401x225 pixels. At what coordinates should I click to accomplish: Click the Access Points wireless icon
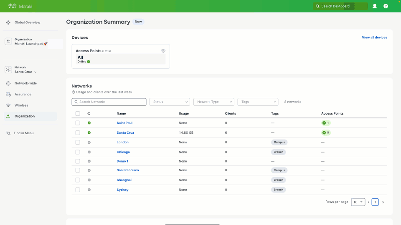pyautogui.click(x=163, y=51)
